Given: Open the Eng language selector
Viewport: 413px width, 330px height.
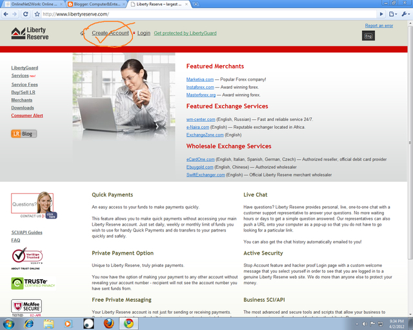Looking at the screenshot, I should coord(368,36).
